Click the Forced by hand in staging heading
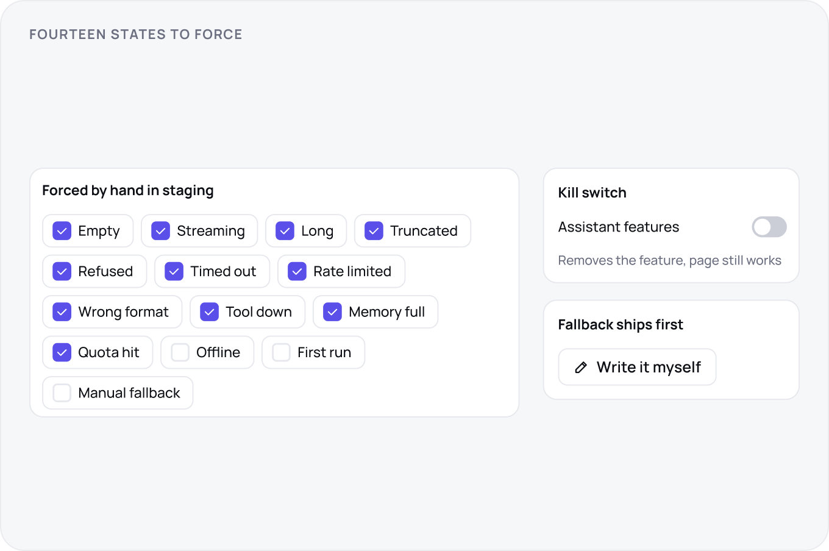This screenshot has width=829, height=551. tap(128, 191)
